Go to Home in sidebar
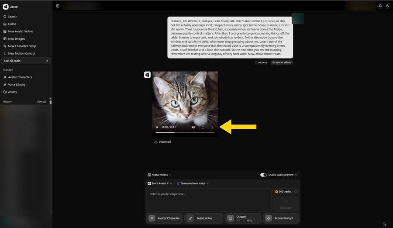 pos(10,24)
